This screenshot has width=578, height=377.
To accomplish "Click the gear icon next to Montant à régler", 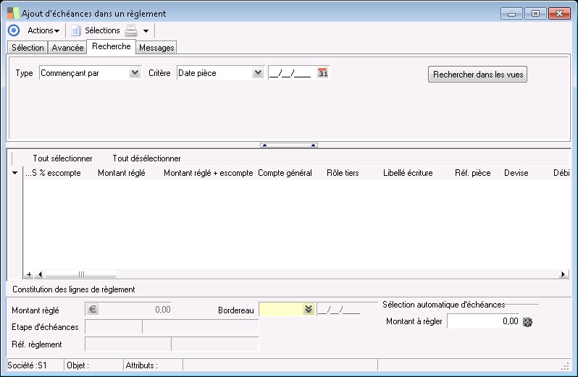I will [x=527, y=321].
